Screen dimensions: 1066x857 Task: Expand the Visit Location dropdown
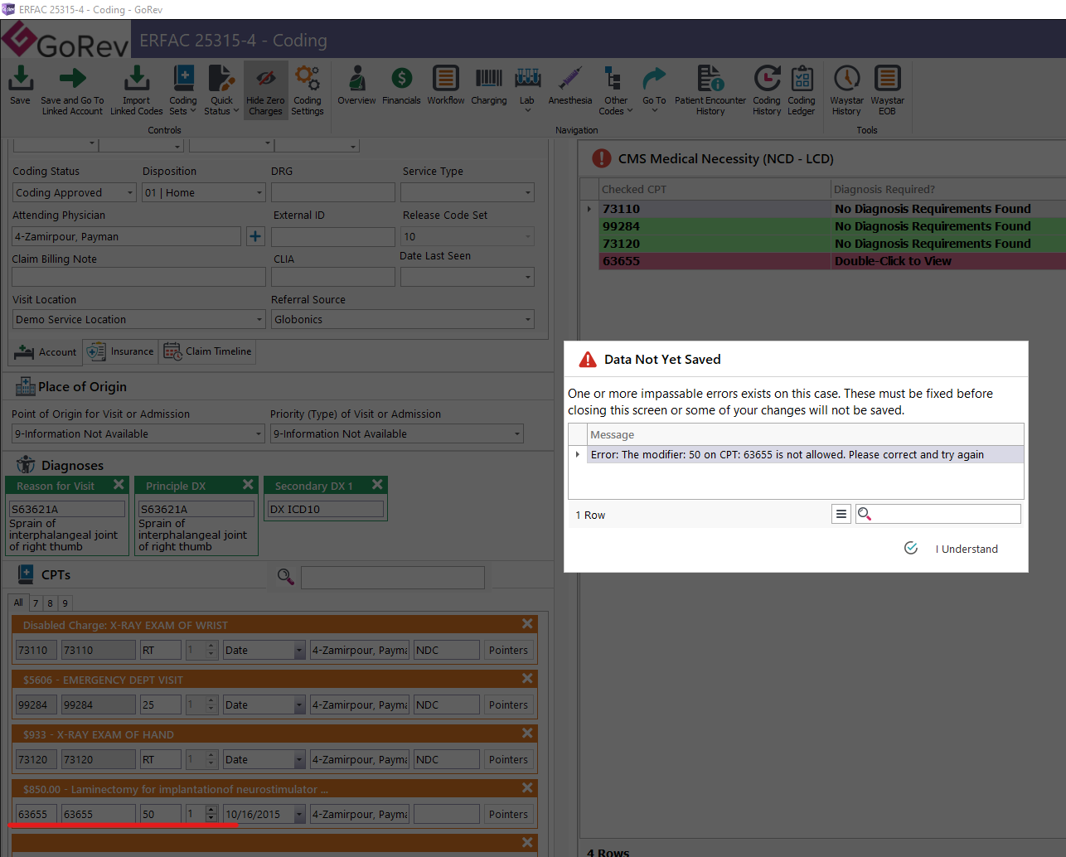[259, 319]
